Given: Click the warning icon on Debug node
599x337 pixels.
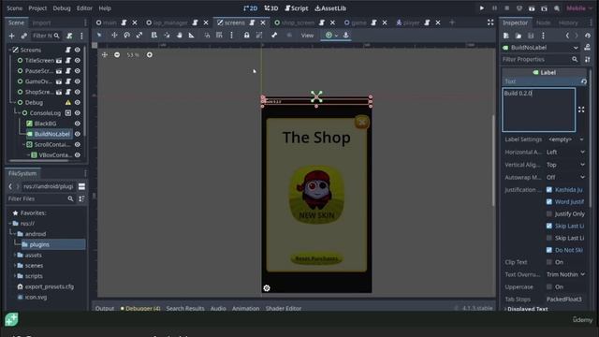Looking at the screenshot, I should point(68,102).
